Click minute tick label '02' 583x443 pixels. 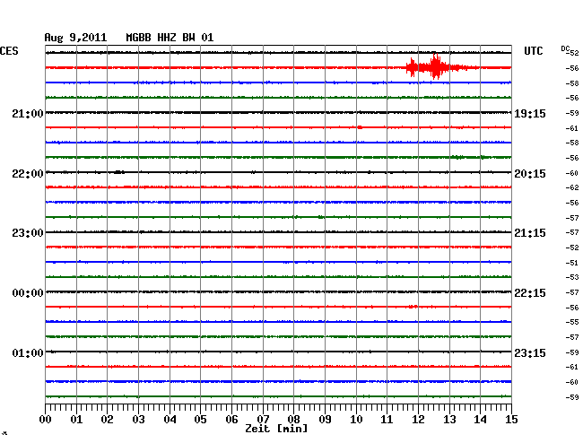tap(107, 420)
